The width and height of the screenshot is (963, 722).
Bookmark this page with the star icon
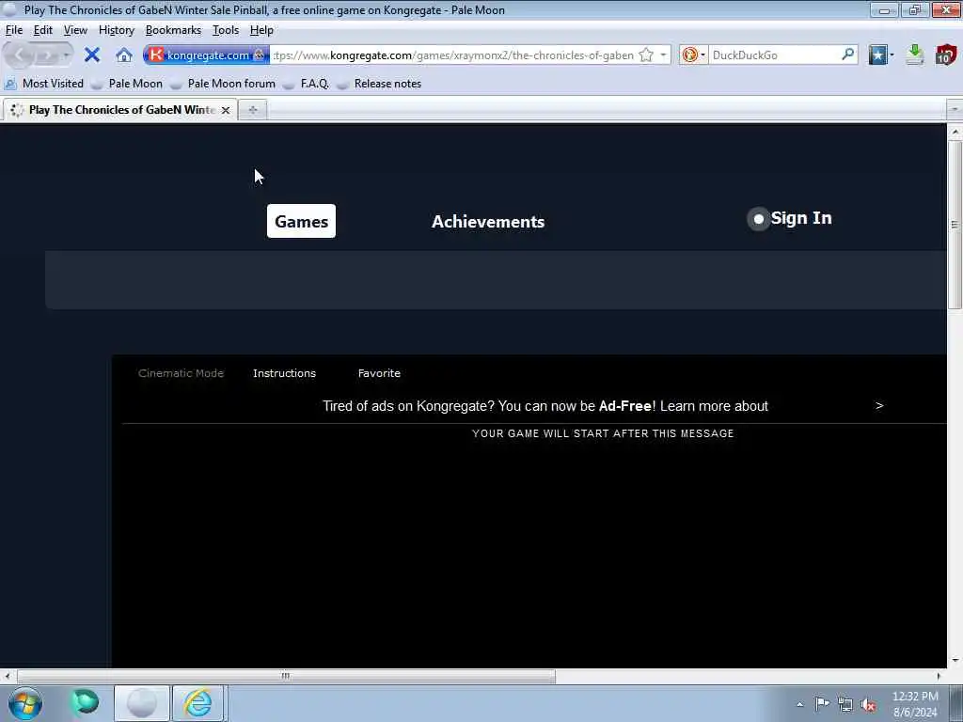tap(646, 55)
